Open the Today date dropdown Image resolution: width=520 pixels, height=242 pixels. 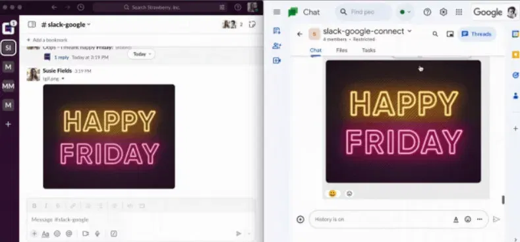(x=141, y=54)
